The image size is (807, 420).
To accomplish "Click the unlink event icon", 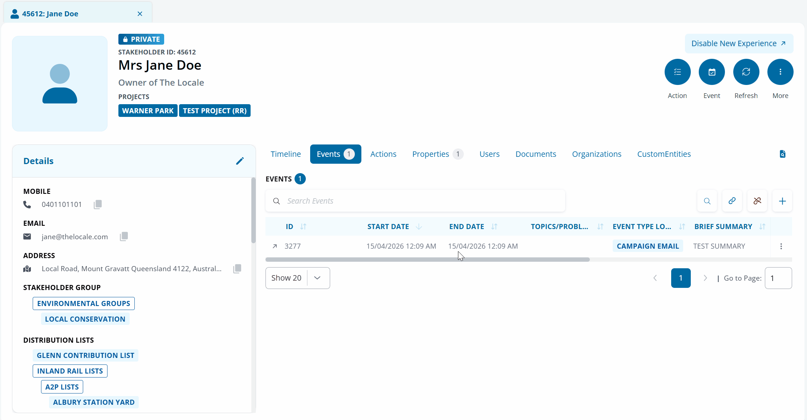I will click(757, 201).
